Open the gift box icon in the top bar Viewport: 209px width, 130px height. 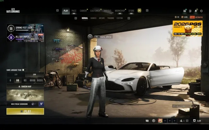click(185, 11)
